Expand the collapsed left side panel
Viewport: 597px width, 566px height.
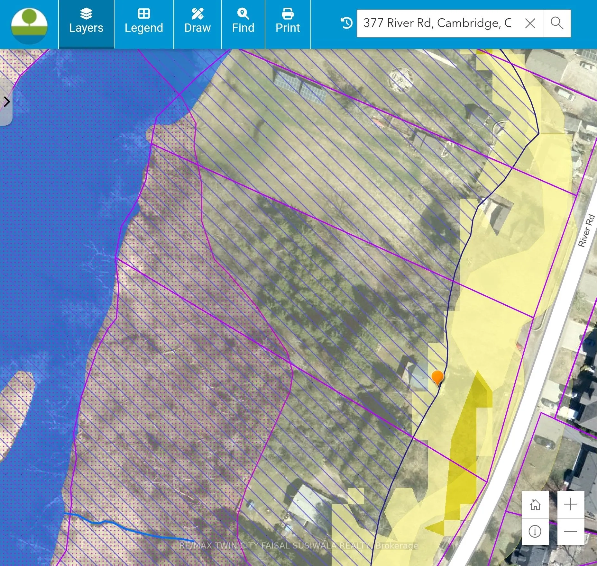click(x=6, y=102)
